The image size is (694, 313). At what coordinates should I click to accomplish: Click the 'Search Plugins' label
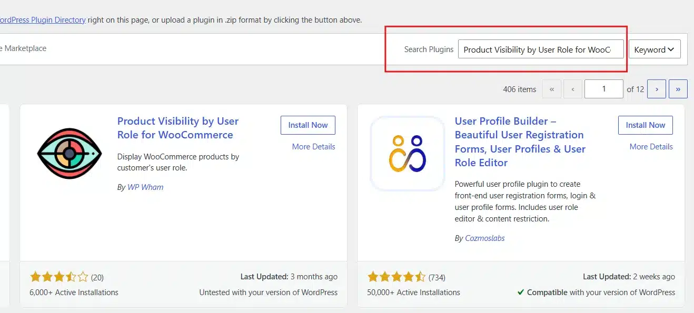click(429, 49)
